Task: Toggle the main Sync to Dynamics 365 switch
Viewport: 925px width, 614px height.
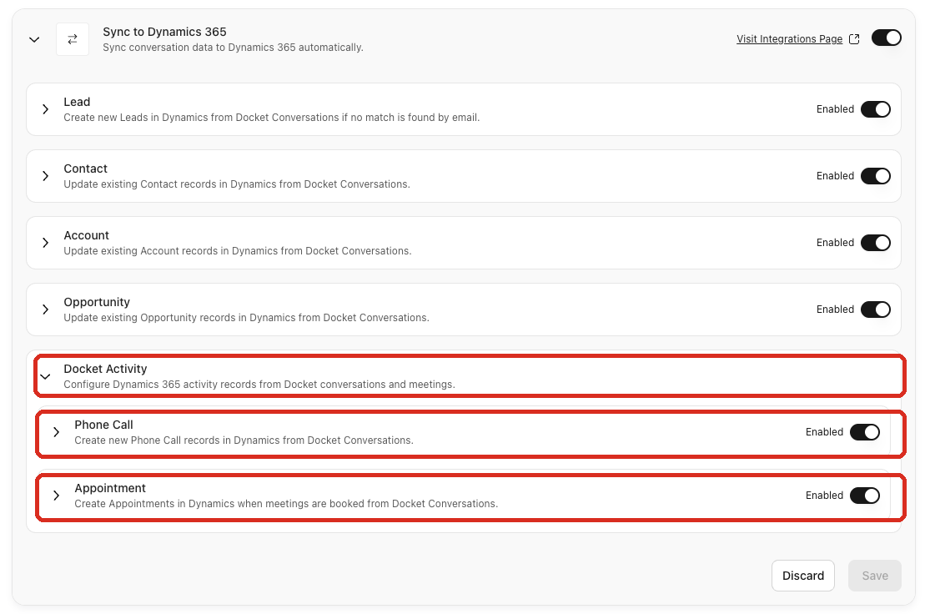Action: pyautogui.click(x=886, y=38)
